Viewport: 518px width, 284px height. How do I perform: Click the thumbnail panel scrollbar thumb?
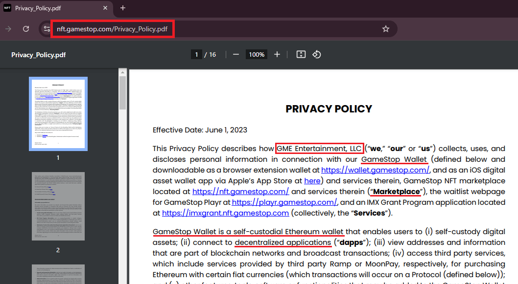click(122, 93)
